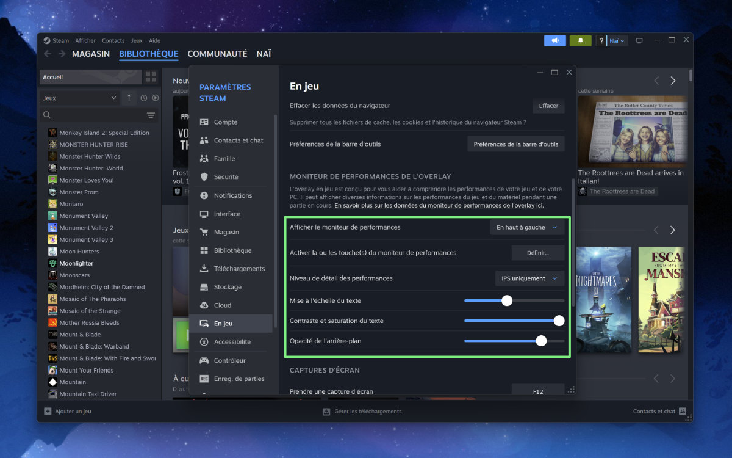Viewport: 732px width, 458px height.
Task: Sort library by recent activity clock icon
Action: pos(144,98)
